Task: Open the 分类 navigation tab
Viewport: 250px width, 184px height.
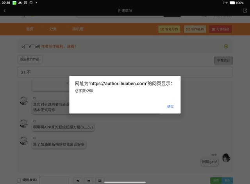Action: click(x=53, y=29)
